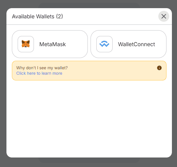The image size is (177, 167).
Task: Click the dark overlay above the dialog
Action: point(89,4)
